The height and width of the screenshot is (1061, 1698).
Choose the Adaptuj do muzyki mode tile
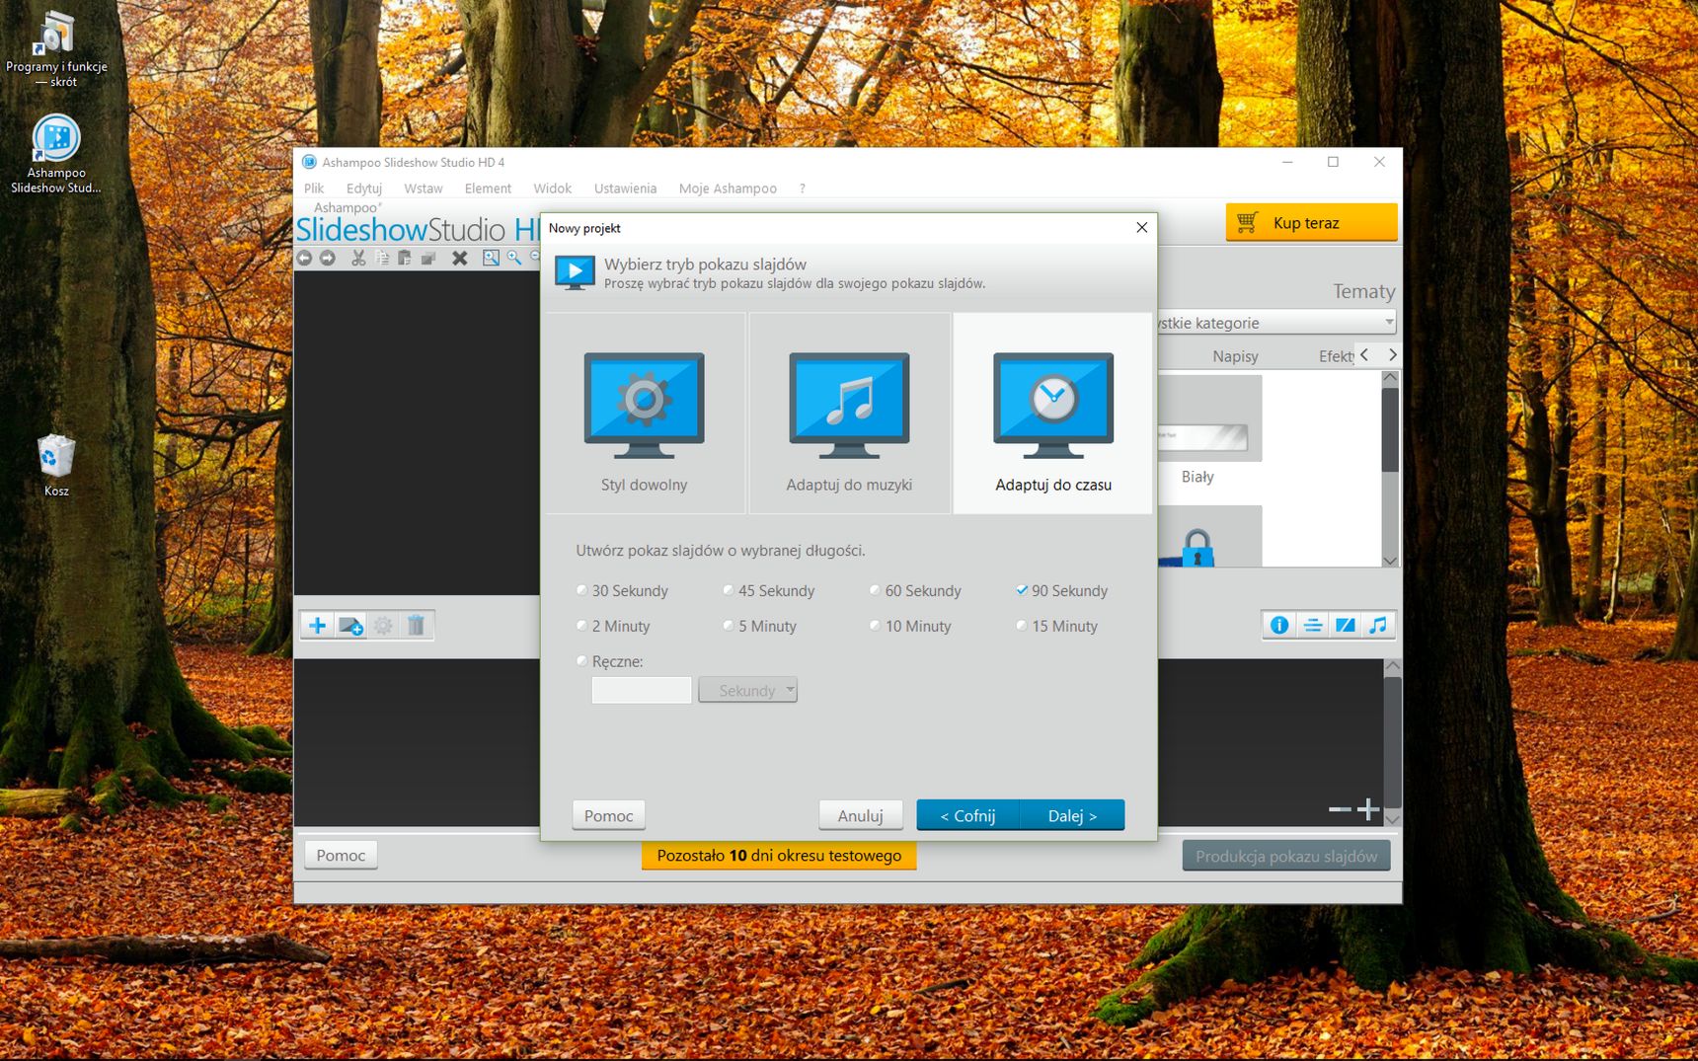coord(849,414)
